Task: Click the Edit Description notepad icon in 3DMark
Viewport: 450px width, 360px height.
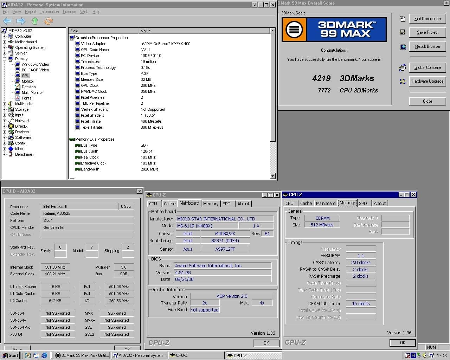Action: click(402, 19)
